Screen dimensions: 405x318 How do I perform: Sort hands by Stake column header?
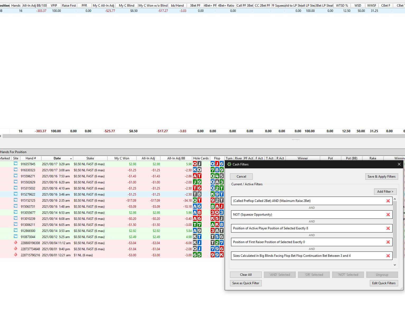[x=90, y=158]
